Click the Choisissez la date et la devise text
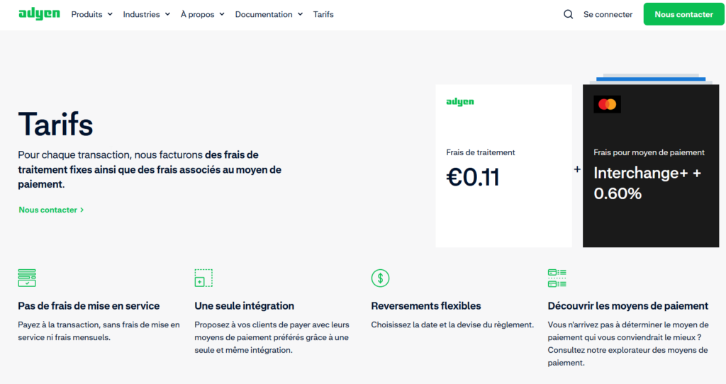The width and height of the screenshot is (726, 384). click(452, 324)
